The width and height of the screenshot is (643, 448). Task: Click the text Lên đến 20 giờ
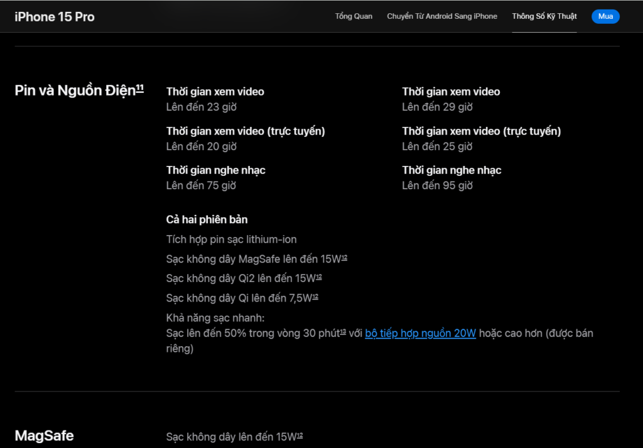[202, 146]
